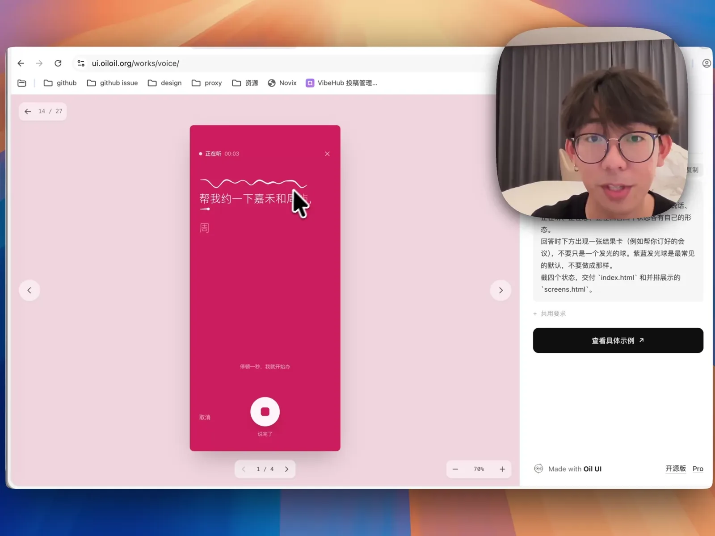This screenshot has width=715, height=536.
Task: Go to previous screen in 1 / 4 pager
Action: coord(244,469)
